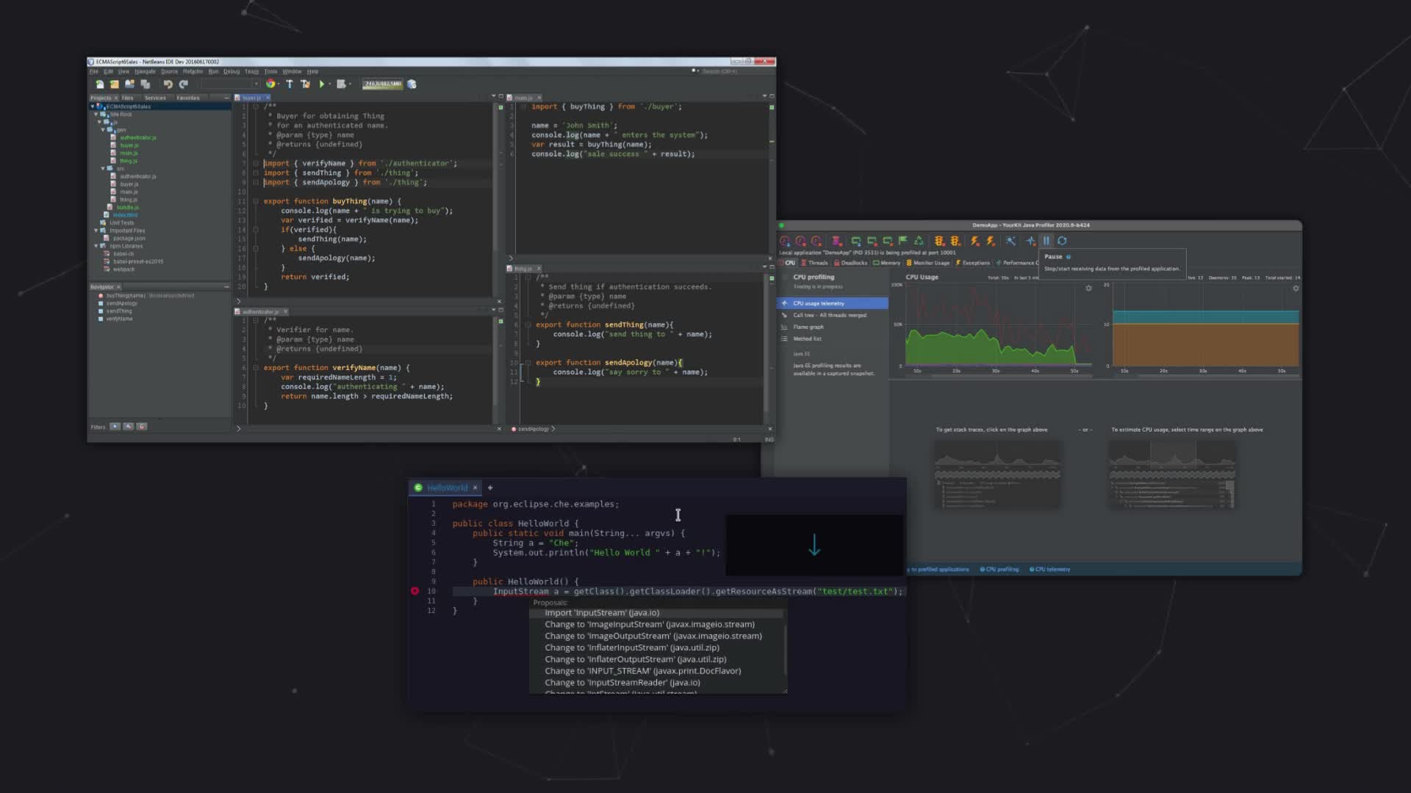The image size is (1411, 793).
Task: Switch to the Favorites tab in NetBeans
Action: pyautogui.click(x=188, y=98)
